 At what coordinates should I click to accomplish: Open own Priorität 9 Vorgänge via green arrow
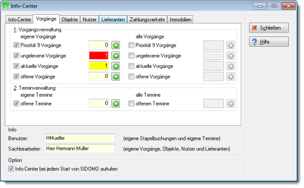coord(116,45)
